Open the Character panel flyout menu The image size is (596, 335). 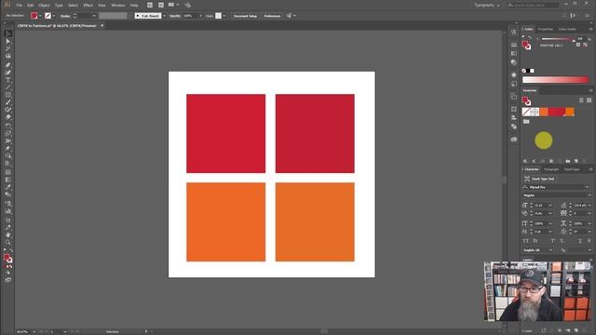click(x=590, y=169)
